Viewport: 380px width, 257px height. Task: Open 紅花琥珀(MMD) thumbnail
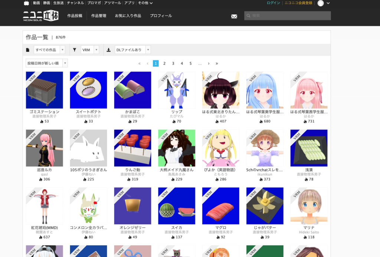[x=45, y=206]
